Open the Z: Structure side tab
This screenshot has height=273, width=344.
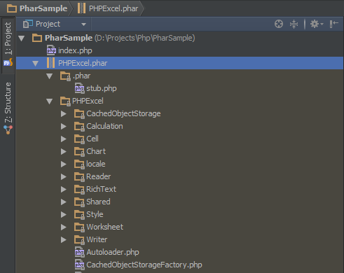click(x=8, y=108)
